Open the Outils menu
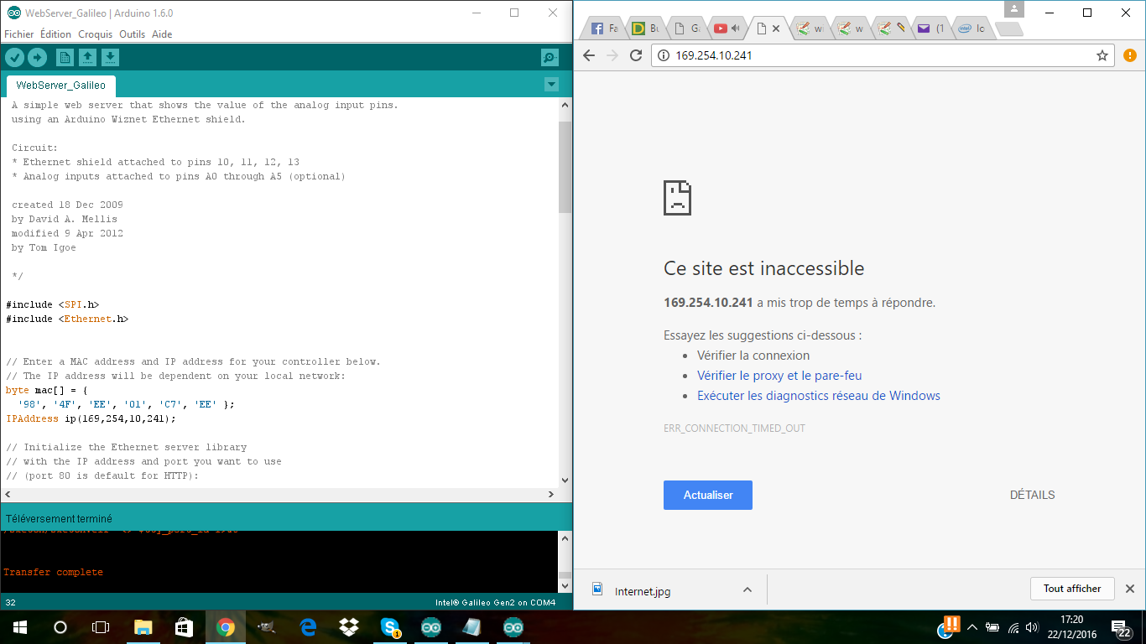Viewport: 1146px width, 644px height. [x=132, y=34]
